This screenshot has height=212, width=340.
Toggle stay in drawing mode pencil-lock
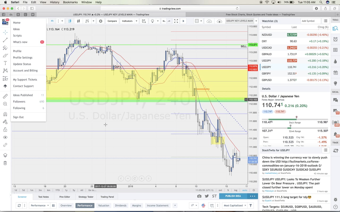pos(5,122)
